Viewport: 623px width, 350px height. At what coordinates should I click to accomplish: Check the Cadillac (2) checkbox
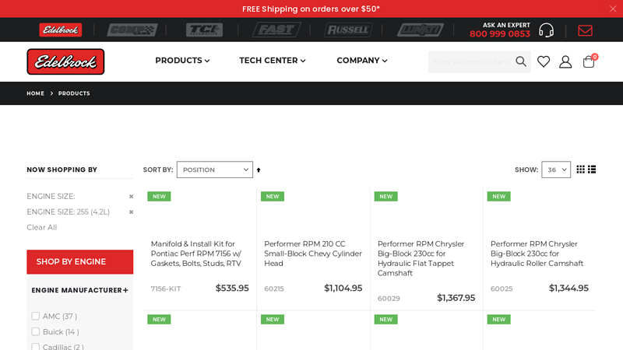(x=35, y=347)
